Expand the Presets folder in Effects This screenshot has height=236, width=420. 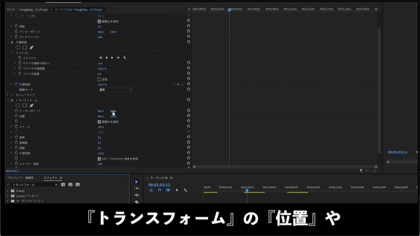coord(8,190)
